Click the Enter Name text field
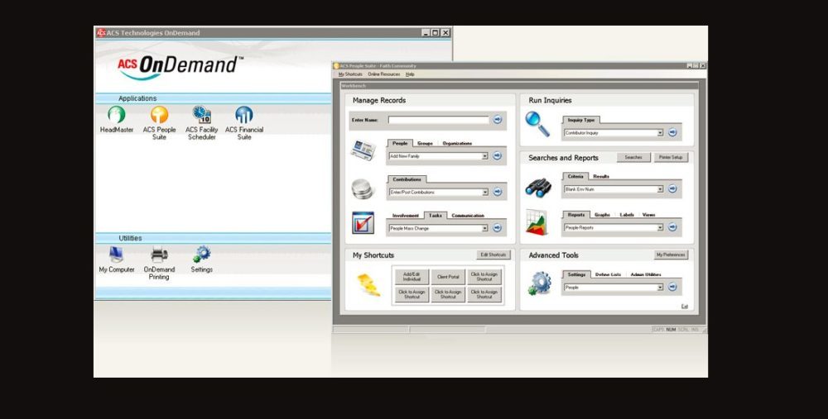The width and height of the screenshot is (828, 419). pyautogui.click(x=436, y=120)
